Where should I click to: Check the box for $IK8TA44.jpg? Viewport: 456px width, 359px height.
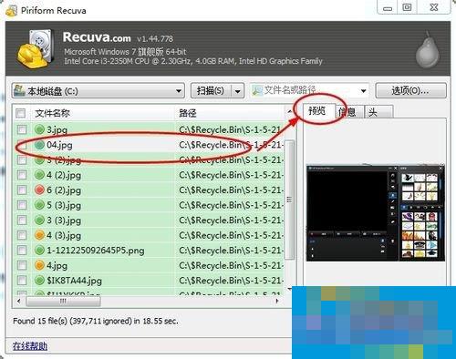tap(22, 281)
